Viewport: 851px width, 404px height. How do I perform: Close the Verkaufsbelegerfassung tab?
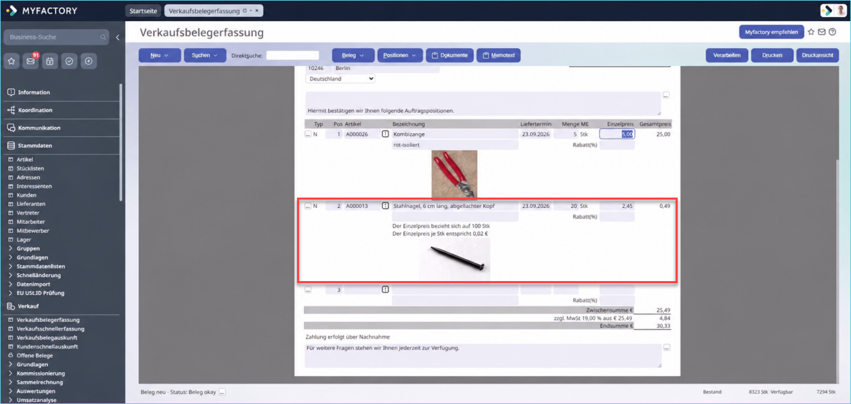click(x=257, y=11)
